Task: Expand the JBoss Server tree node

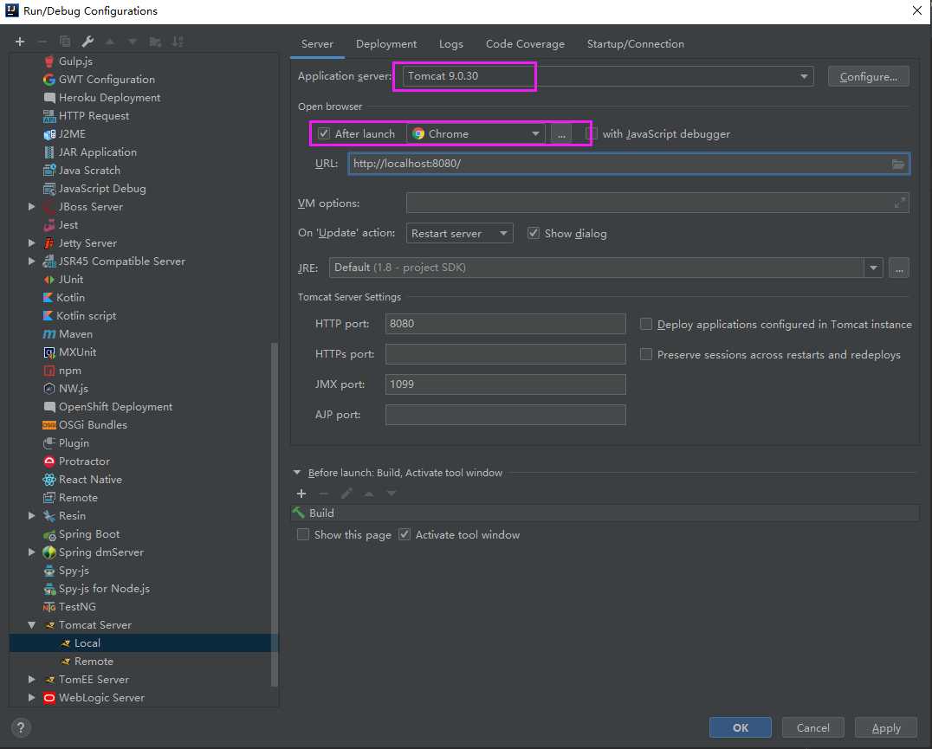Action: click(x=32, y=207)
